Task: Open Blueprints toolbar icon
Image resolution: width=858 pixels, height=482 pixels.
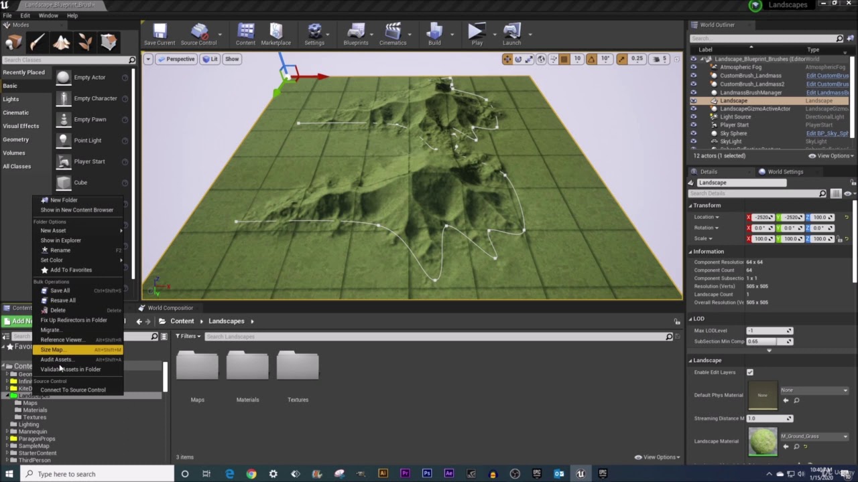Action: [356, 31]
